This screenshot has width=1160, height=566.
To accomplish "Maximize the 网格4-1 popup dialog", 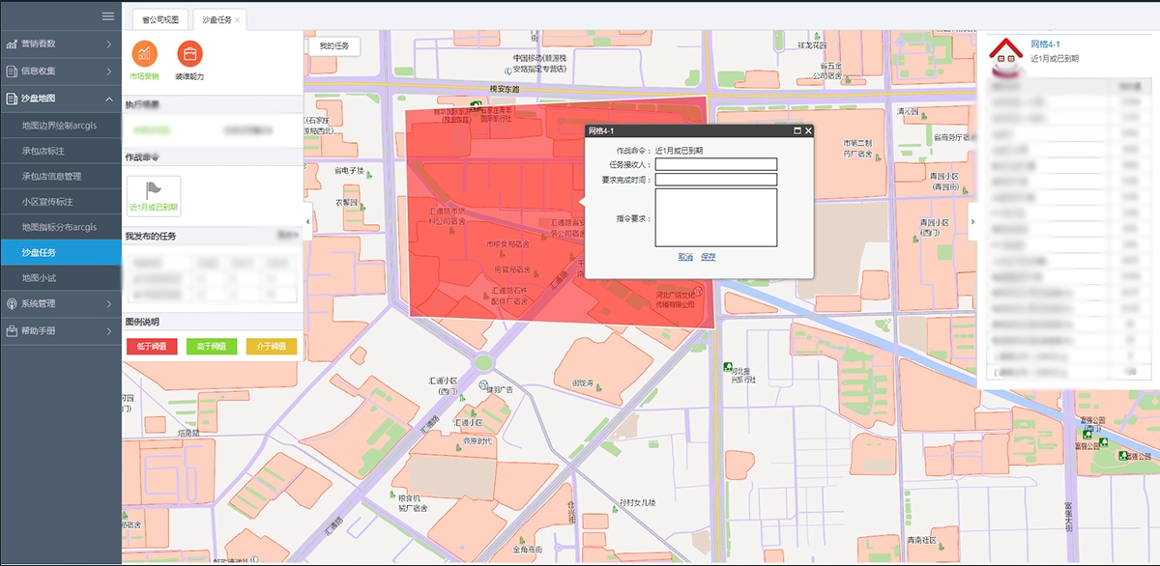I will click(797, 130).
